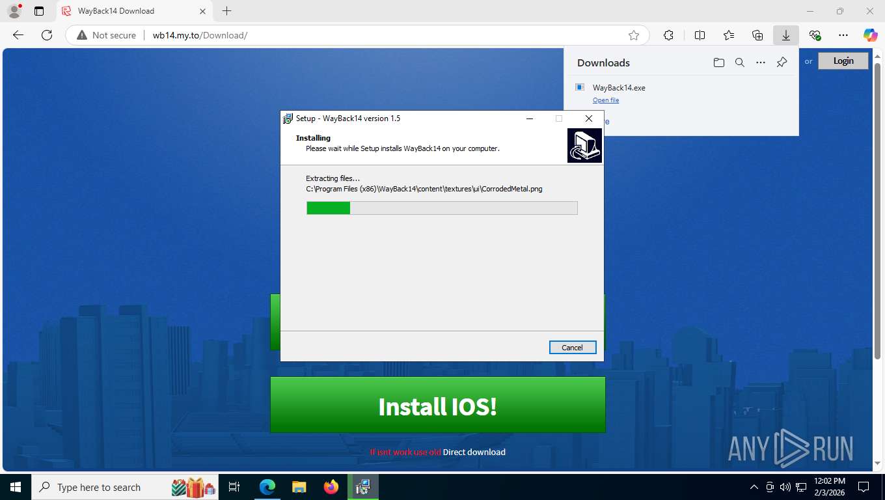Click the Login button on webpage
Viewport: 885px width, 500px height.
pos(843,61)
